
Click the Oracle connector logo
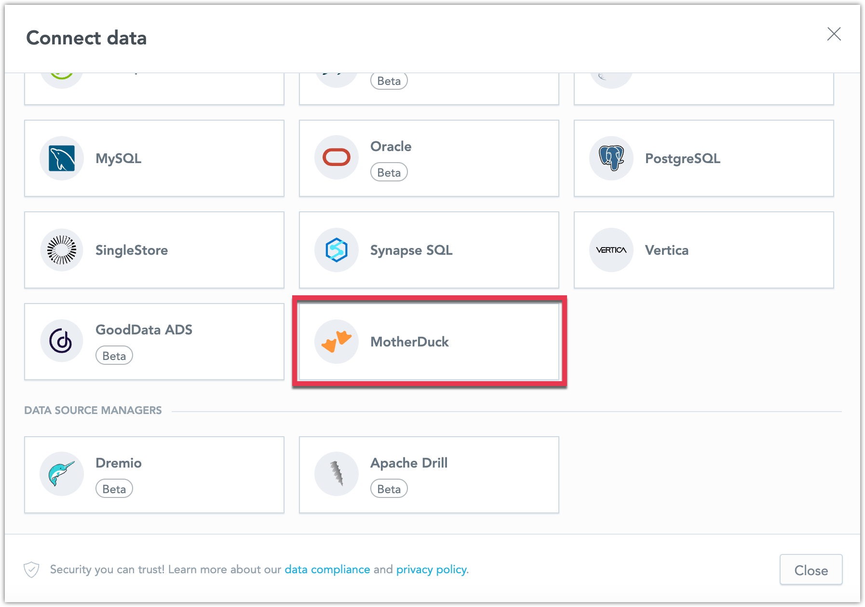click(336, 157)
